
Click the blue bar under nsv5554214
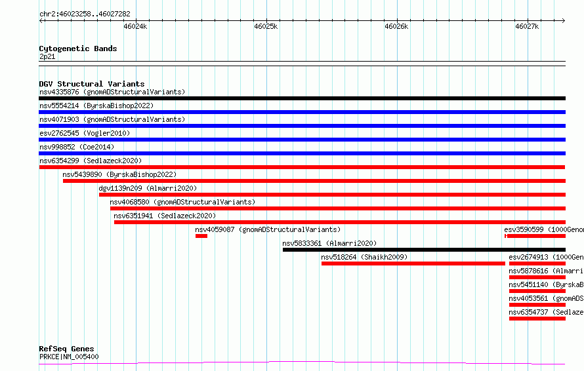pyautogui.click(x=302, y=112)
